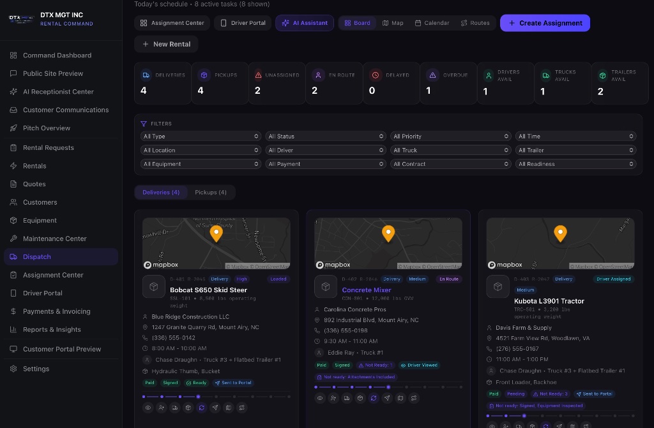Open Pitch Overview page
Image resolution: width=654 pixels, height=428 pixels.
click(61, 128)
